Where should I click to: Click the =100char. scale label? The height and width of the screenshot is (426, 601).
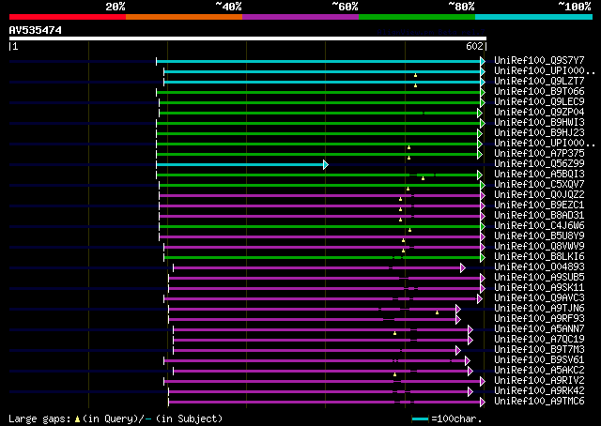456,419
